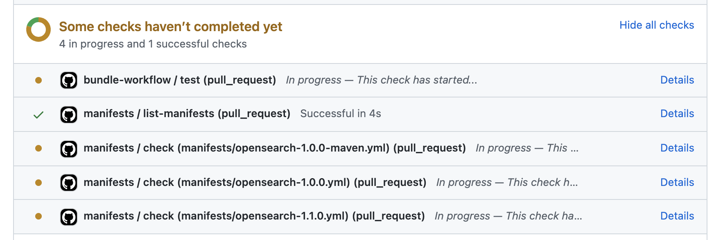
Task: Click in-progress dot for opensearch-1.0.0-maven.yml
Action: point(38,148)
